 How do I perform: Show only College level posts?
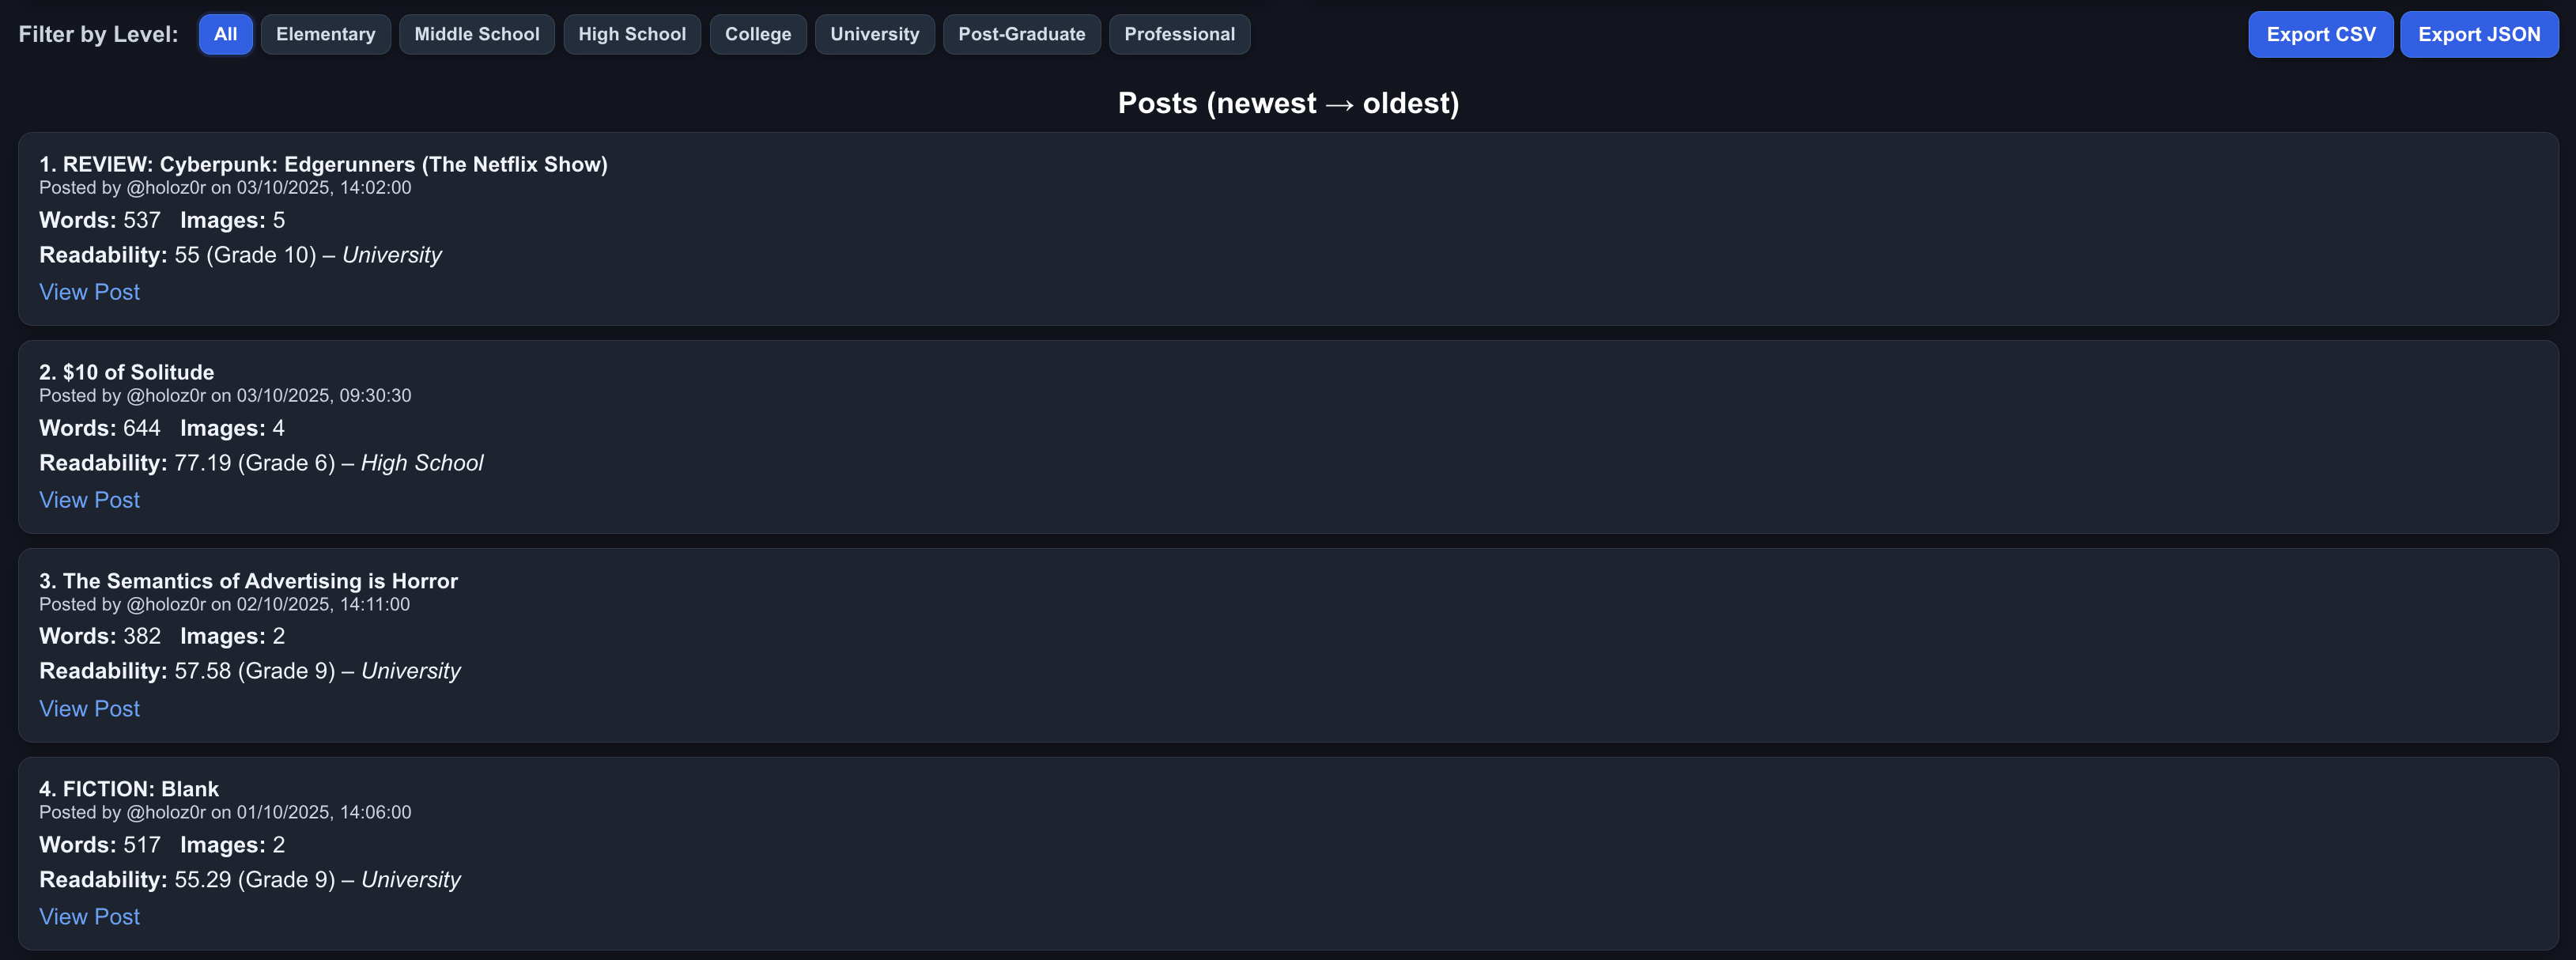757,34
